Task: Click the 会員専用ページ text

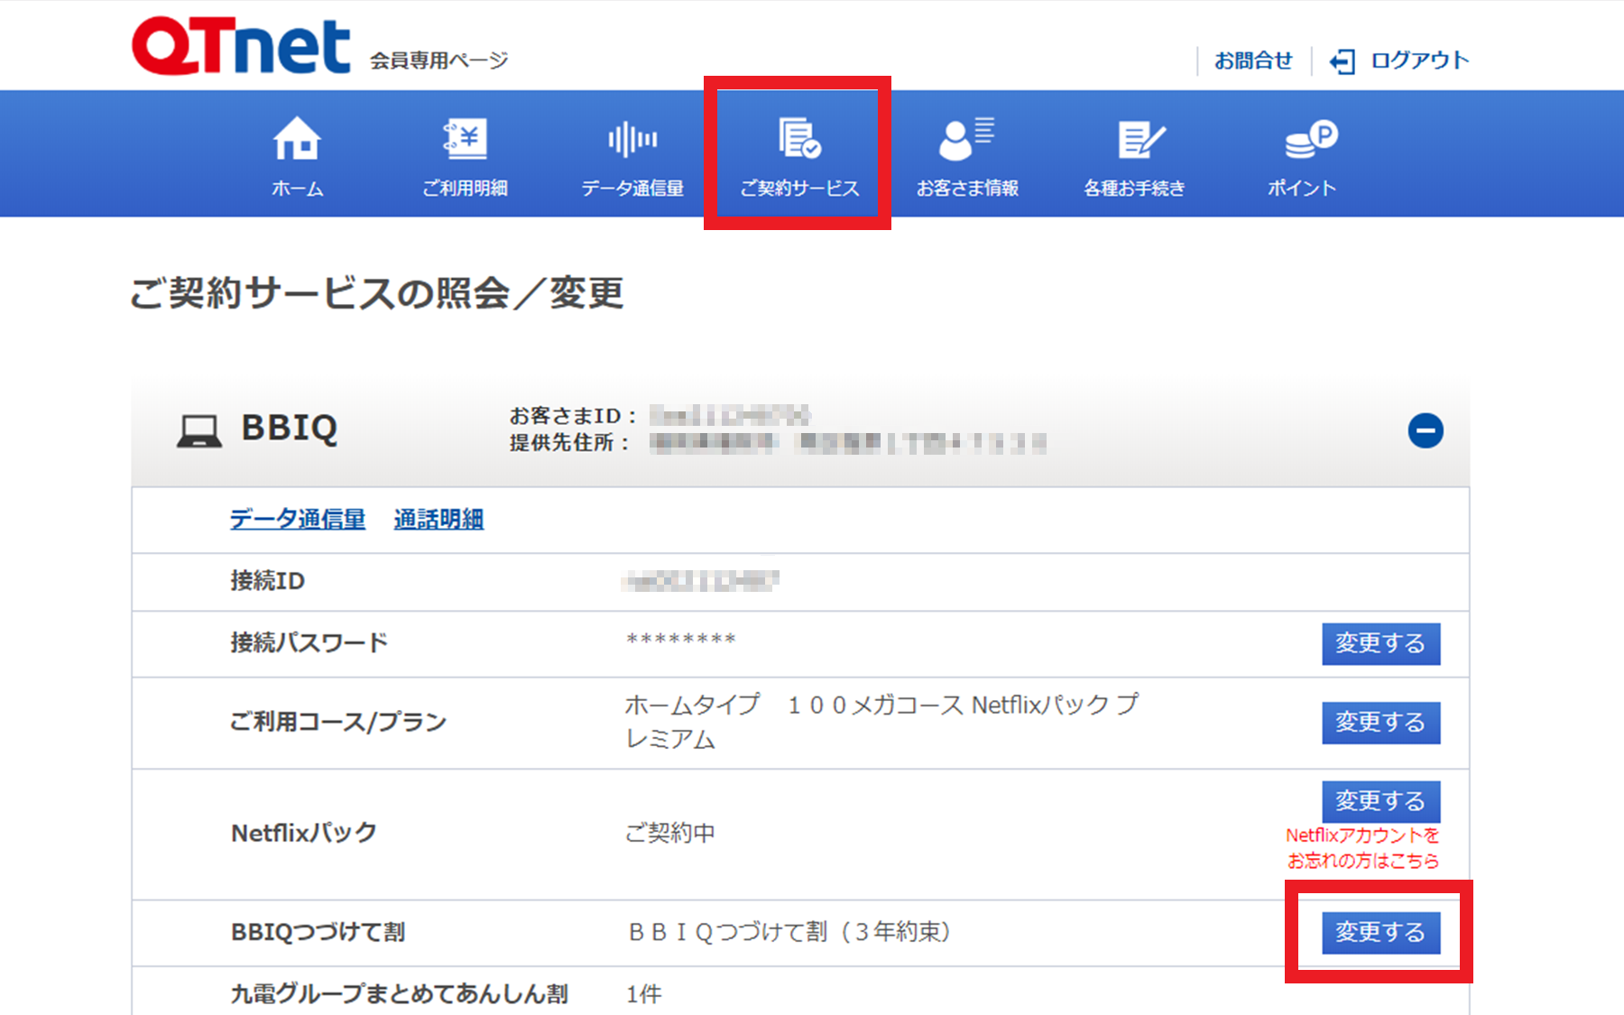Action: point(438,60)
